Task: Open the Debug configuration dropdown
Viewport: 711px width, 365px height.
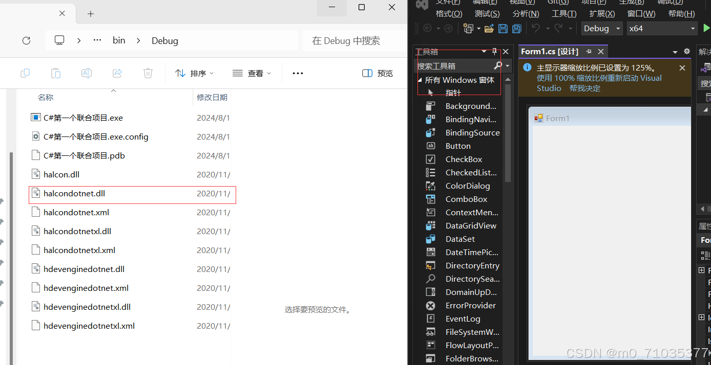Action: 602,29
